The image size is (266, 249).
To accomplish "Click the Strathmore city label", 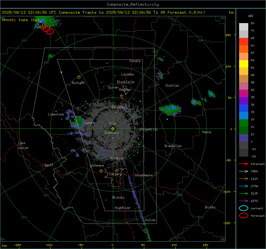I will [144, 175].
